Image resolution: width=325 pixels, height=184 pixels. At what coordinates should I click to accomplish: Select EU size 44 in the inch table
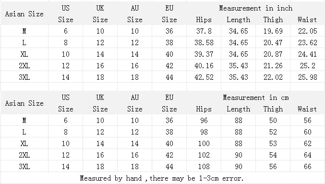(169, 77)
